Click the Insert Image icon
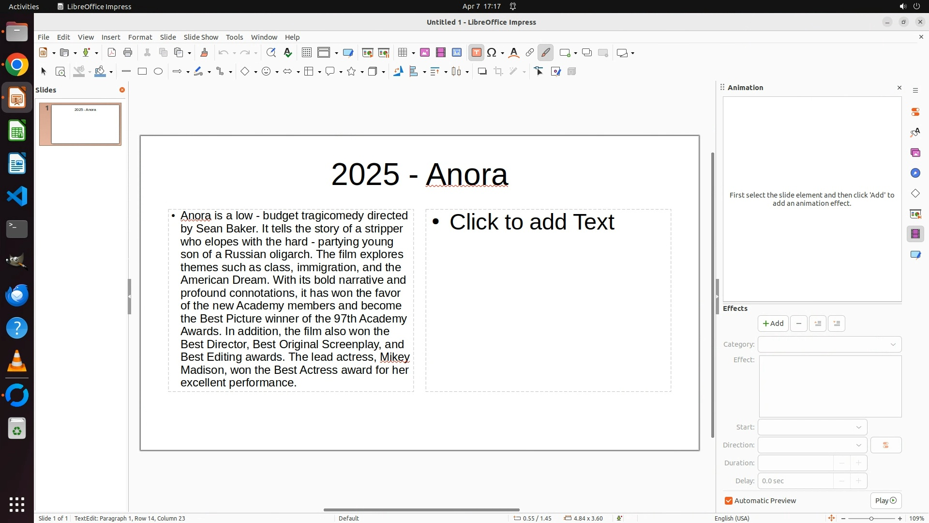Image resolution: width=929 pixels, height=523 pixels. coord(425,53)
